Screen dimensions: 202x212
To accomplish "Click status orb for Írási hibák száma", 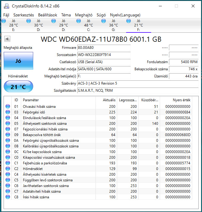I will point(8,197).
